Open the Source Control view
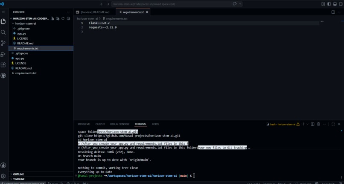Image resolution: width=344 pixels, height=184 pixels. [3, 43]
